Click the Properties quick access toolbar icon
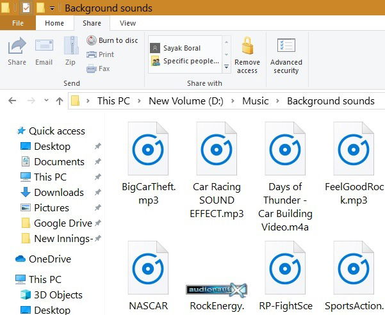Viewport: 385px width, 315px height. point(26,8)
